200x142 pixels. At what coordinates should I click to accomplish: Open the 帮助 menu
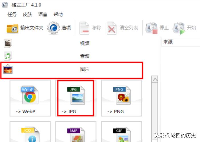pos(58,14)
